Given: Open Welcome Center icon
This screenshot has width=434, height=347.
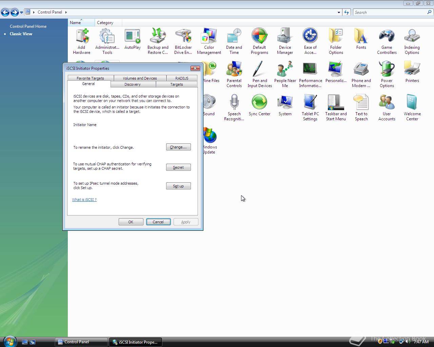Looking at the screenshot, I should pyautogui.click(x=412, y=108).
